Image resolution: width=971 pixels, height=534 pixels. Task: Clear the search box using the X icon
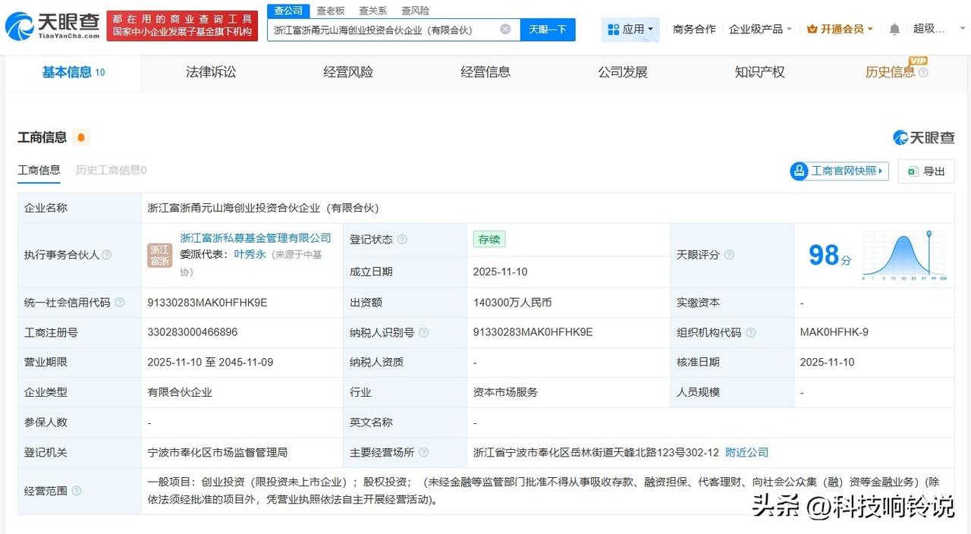(x=504, y=28)
